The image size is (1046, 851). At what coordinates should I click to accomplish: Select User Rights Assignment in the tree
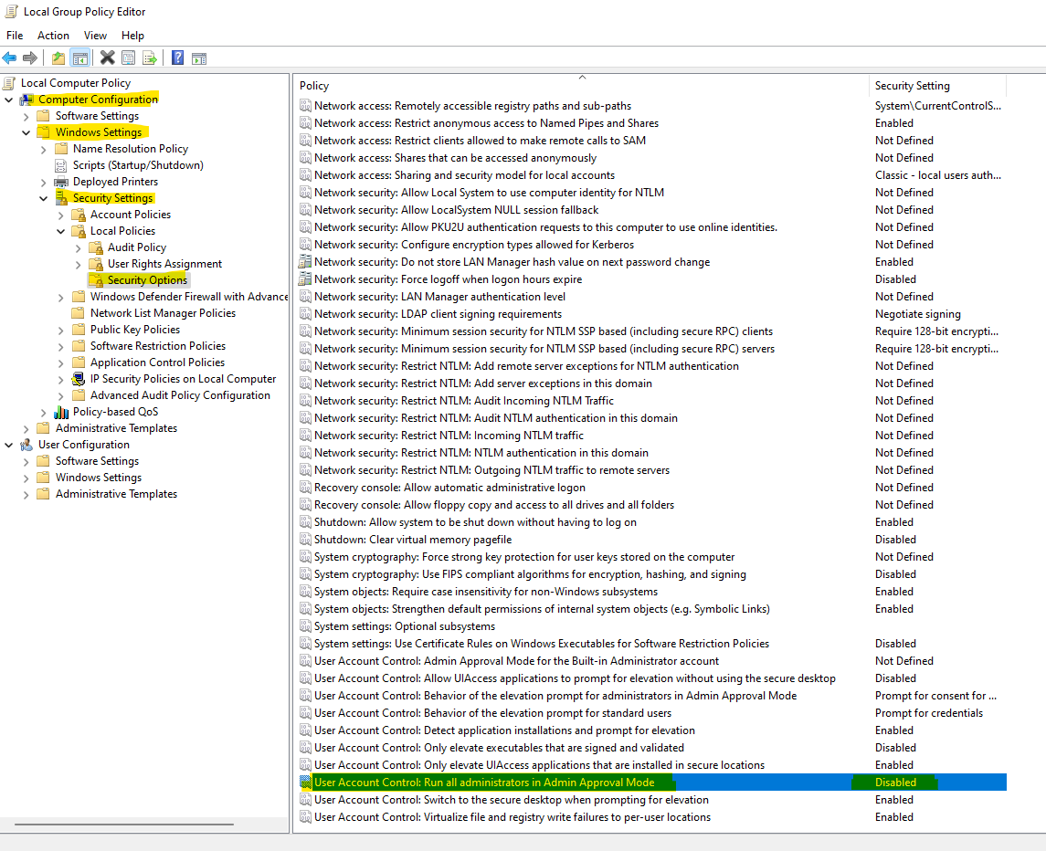[x=164, y=264]
